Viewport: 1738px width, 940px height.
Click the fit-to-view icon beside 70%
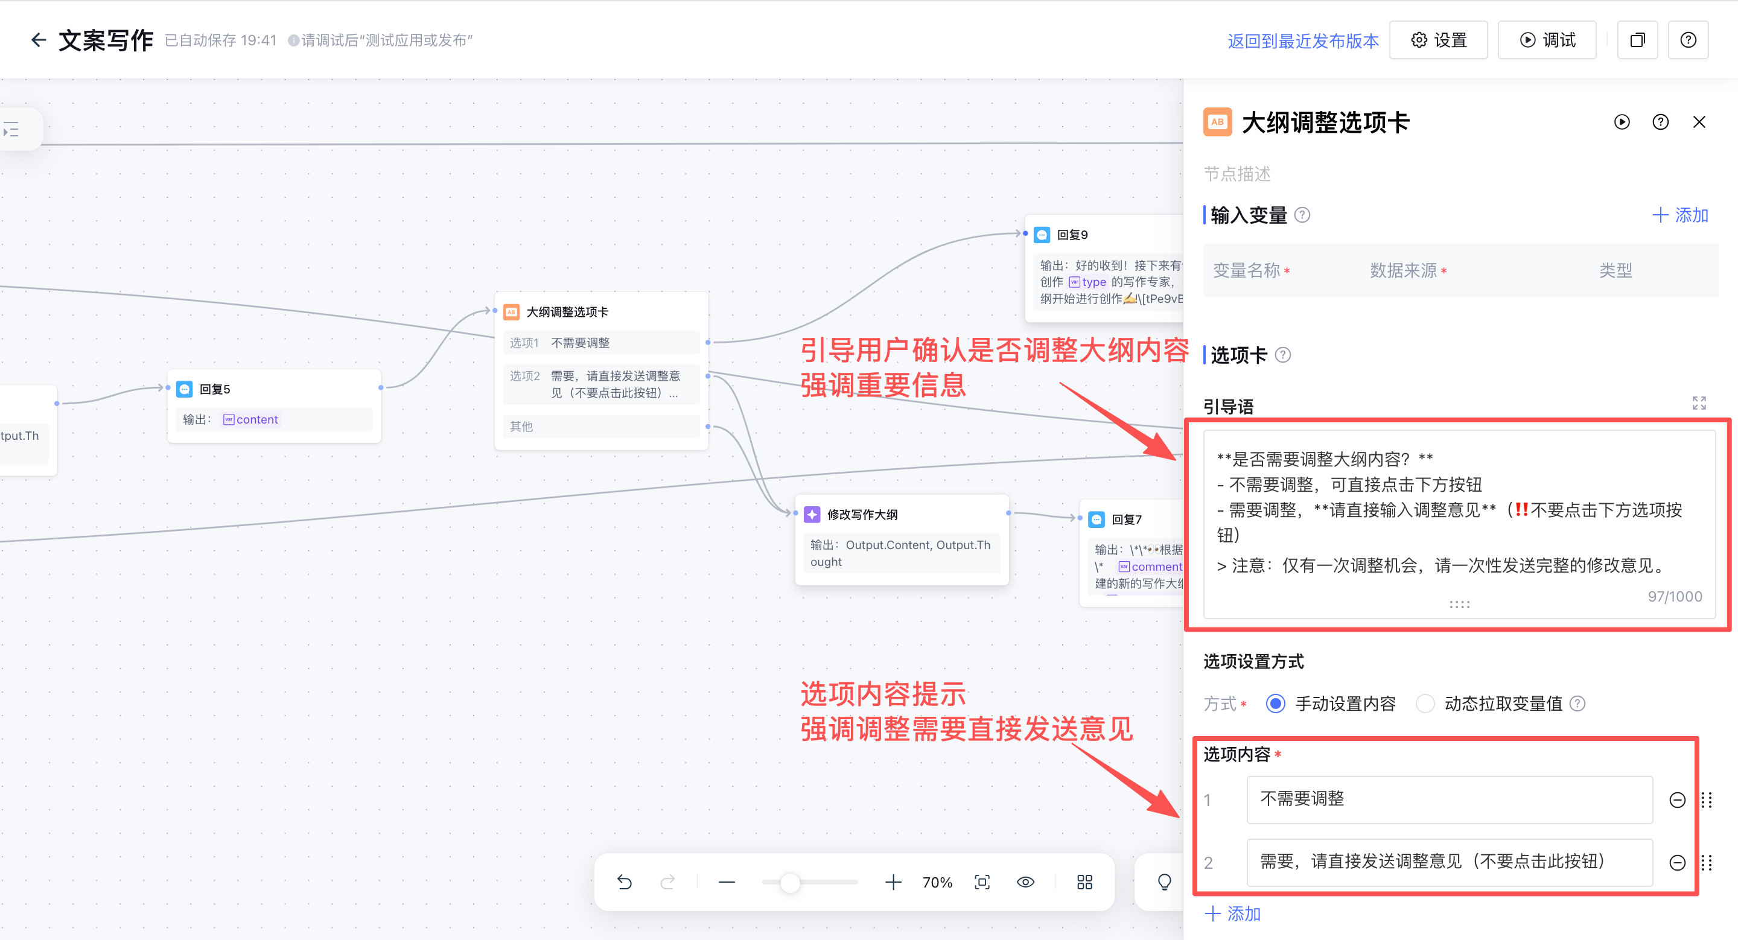pos(982,882)
